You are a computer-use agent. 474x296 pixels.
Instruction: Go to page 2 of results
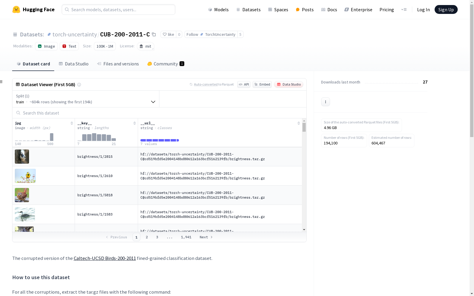[147, 237]
